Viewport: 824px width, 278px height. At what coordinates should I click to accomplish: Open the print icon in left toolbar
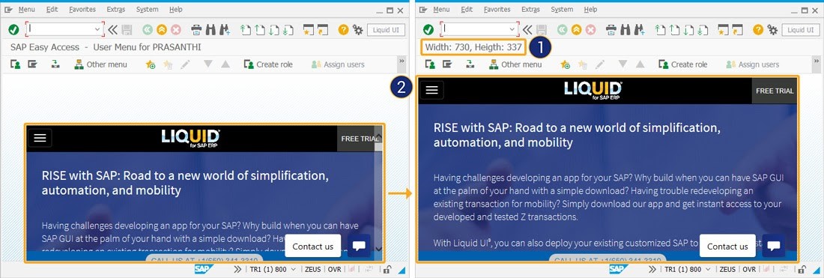click(196, 29)
